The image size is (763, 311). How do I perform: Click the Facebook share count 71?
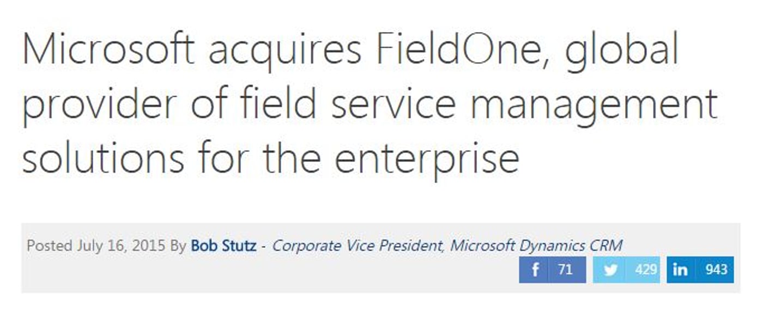pyautogui.click(x=566, y=270)
